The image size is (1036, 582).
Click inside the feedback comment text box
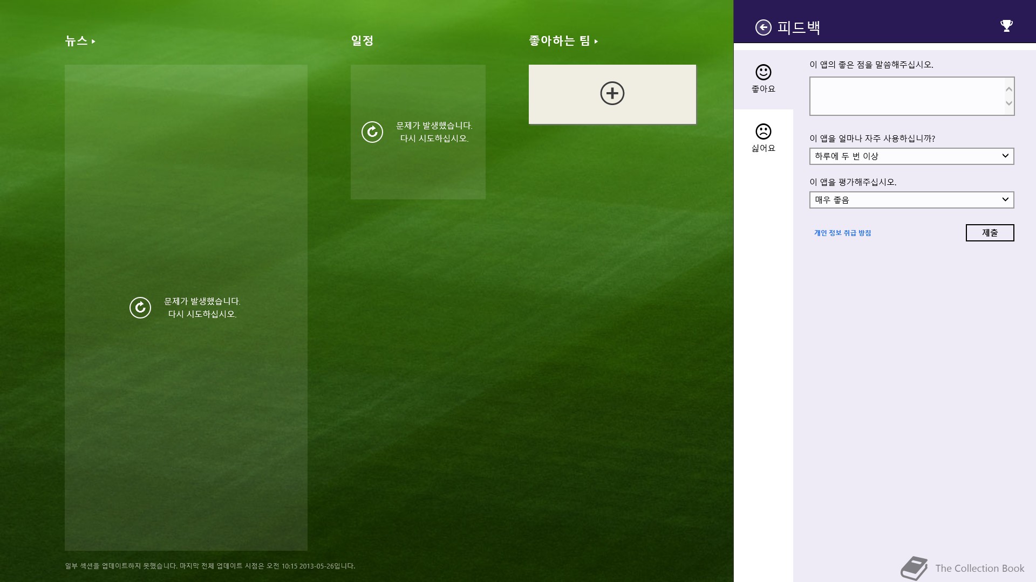(906, 96)
